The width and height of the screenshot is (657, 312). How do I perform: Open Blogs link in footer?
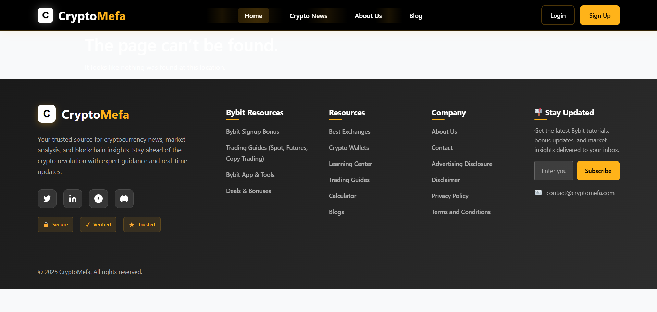(x=336, y=212)
